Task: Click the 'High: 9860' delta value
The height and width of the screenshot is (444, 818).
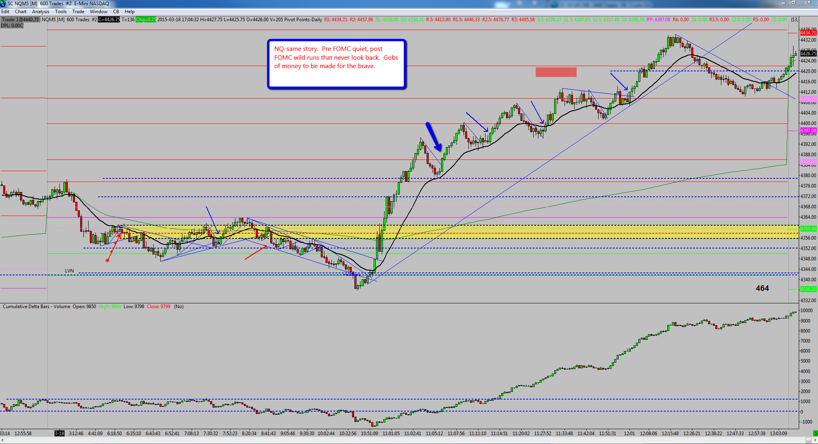Action: pos(110,307)
